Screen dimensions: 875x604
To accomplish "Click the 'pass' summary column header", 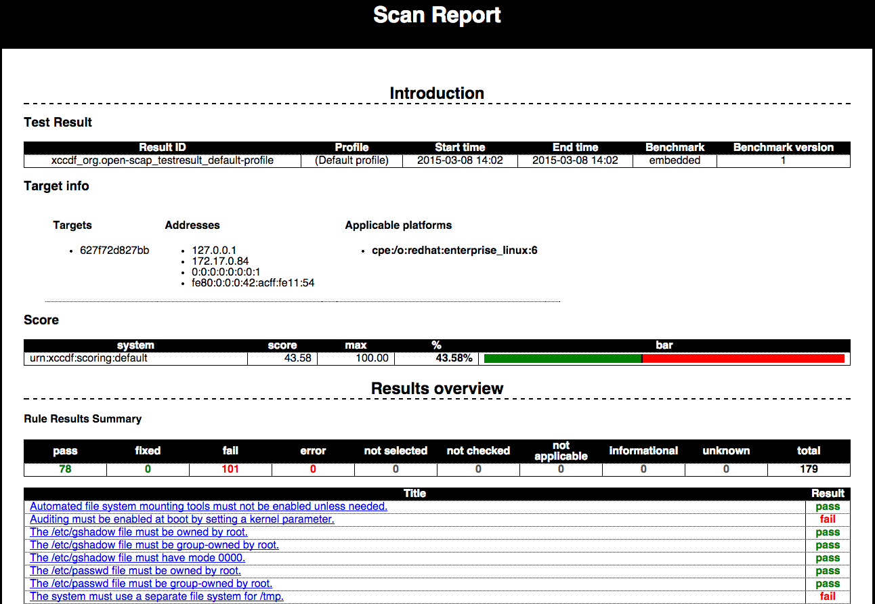I will point(65,451).
